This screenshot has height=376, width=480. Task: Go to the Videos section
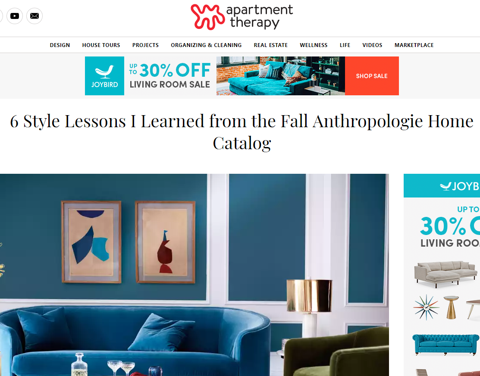click(x=372, y=45)
